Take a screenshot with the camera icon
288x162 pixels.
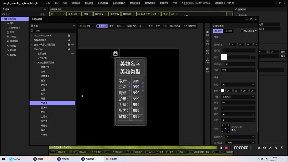tap(265, 148)
